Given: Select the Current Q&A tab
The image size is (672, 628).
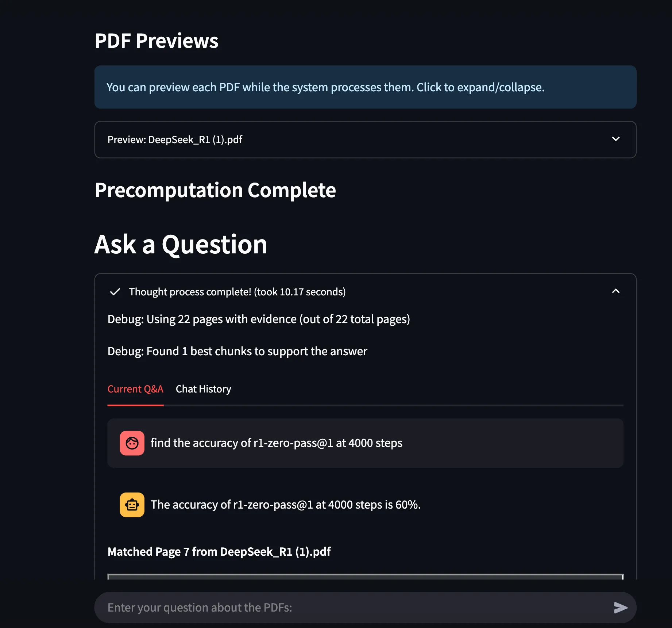Looking at the screenshot, I should pos(135,389).
